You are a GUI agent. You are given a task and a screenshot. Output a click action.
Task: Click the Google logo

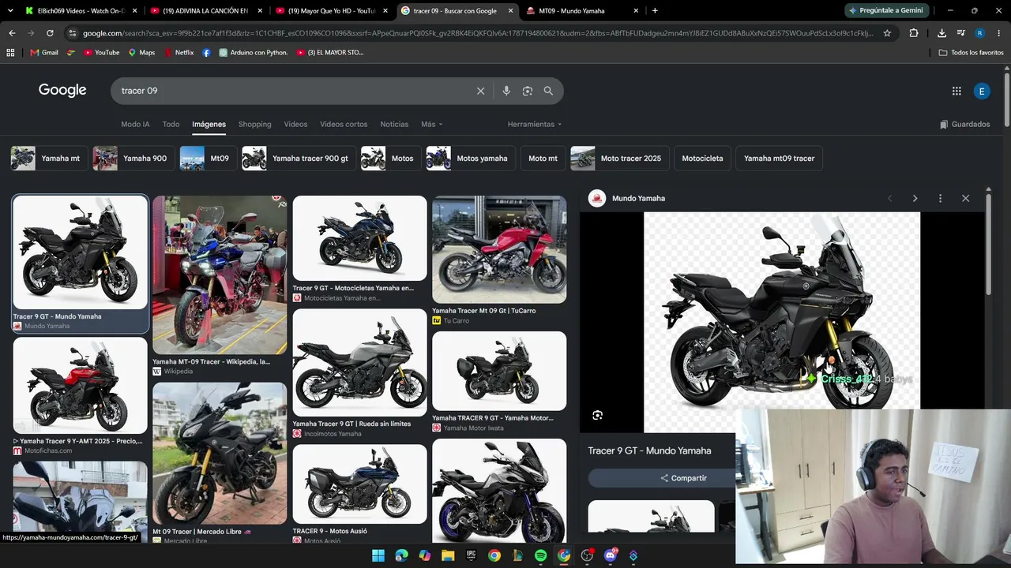62,90
